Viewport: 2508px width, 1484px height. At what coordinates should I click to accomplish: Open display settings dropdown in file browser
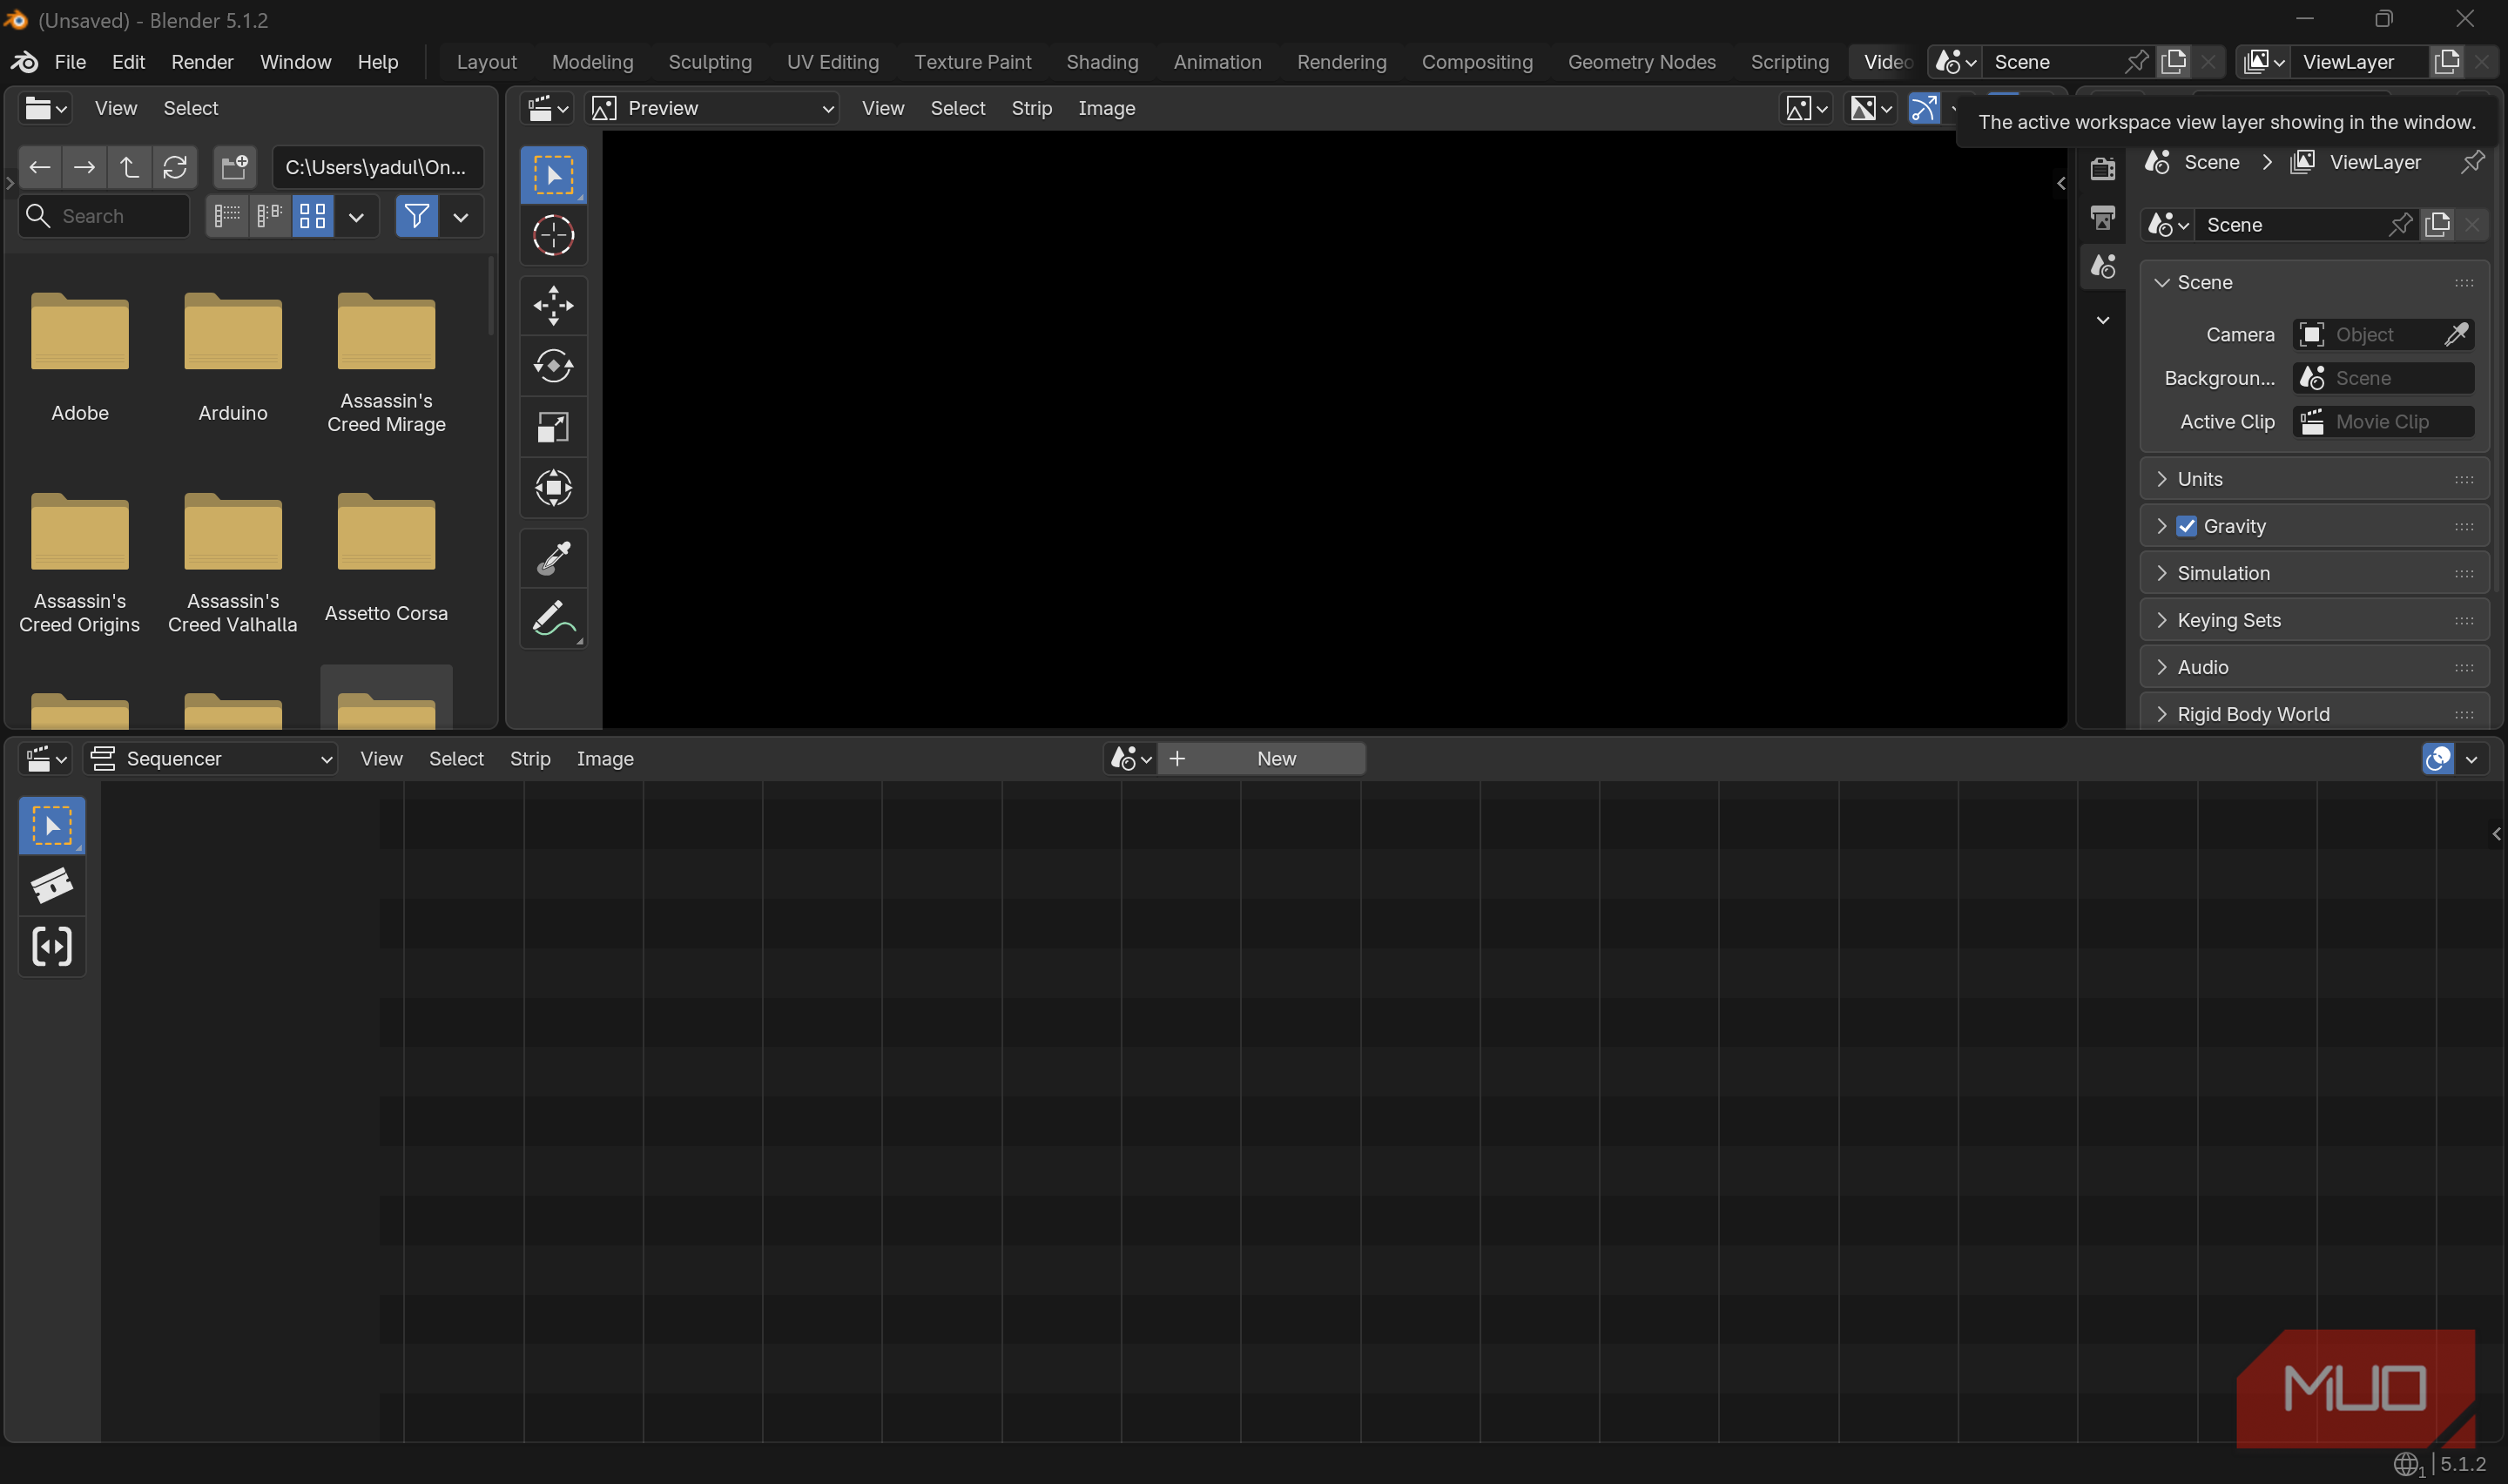point(356,216)
